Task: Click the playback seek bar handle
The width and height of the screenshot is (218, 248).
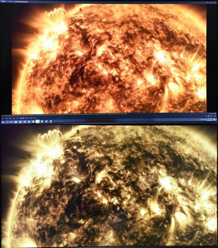Action: point(126,114)
